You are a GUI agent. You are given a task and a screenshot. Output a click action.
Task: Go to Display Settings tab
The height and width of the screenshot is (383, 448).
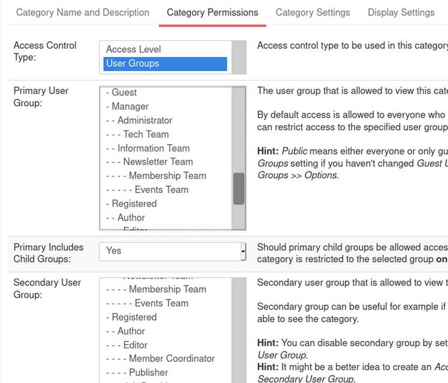[401, 12]
